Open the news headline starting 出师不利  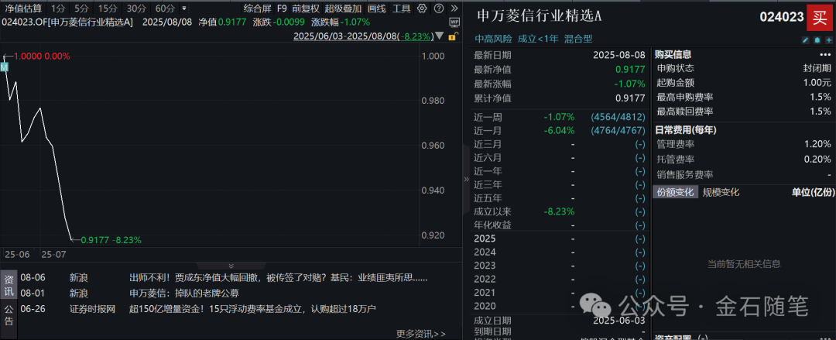tap(279, 278)
